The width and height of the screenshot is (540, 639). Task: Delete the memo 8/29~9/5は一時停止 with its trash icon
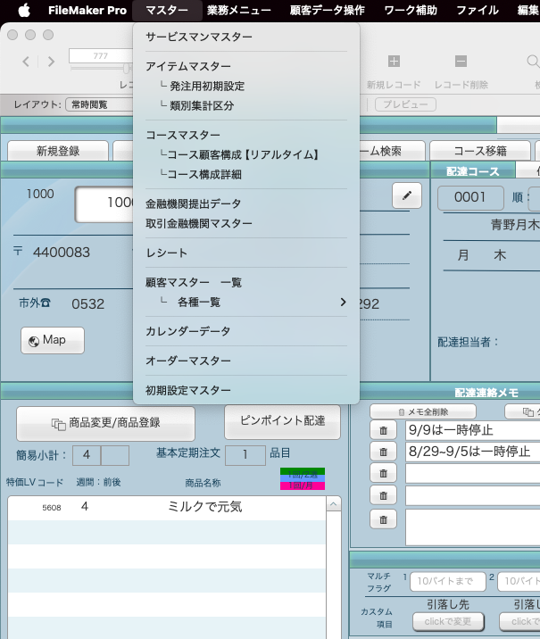pyautogui.click(x=383, y=452)
